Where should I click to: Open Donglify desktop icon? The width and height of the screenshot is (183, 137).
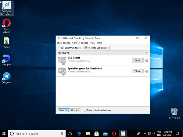7,58
